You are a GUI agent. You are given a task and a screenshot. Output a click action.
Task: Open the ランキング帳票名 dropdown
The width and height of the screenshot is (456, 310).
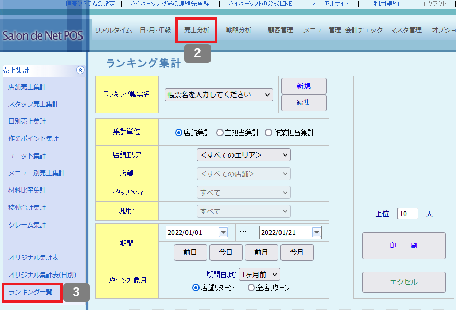click(x=218, y=94)
